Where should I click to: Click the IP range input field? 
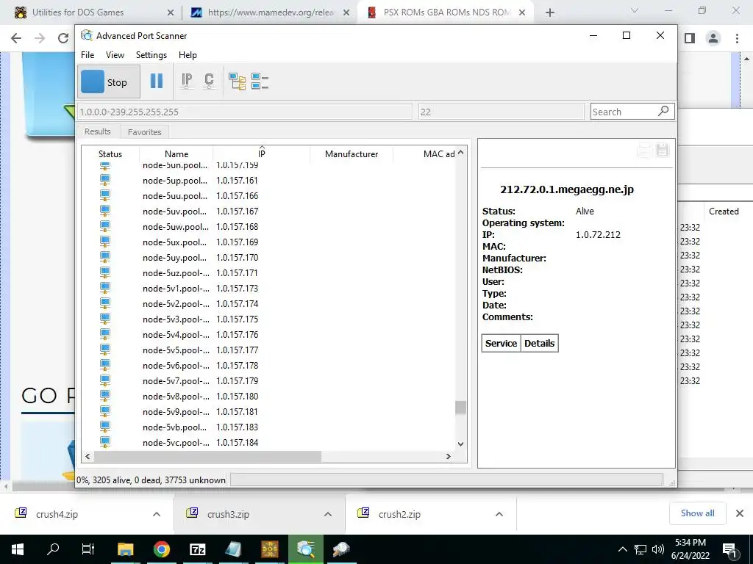click(244, 112)
